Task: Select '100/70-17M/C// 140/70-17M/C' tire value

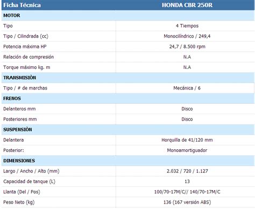Action: (187, 192)
